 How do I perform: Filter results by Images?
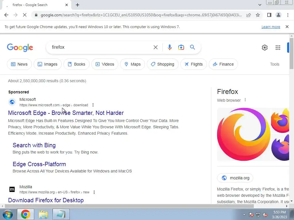click(x=48, y=64)
